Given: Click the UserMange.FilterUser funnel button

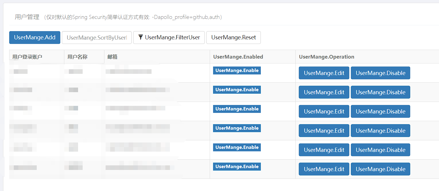Looking at the screenshot, I should pos(169,38).
